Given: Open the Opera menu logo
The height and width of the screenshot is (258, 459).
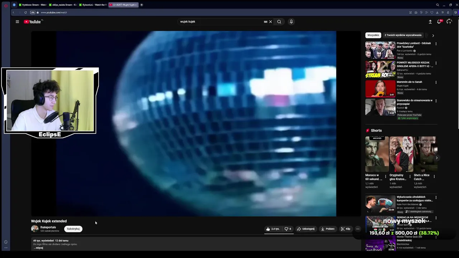Looking at the screenshot, I should [5, 5].
